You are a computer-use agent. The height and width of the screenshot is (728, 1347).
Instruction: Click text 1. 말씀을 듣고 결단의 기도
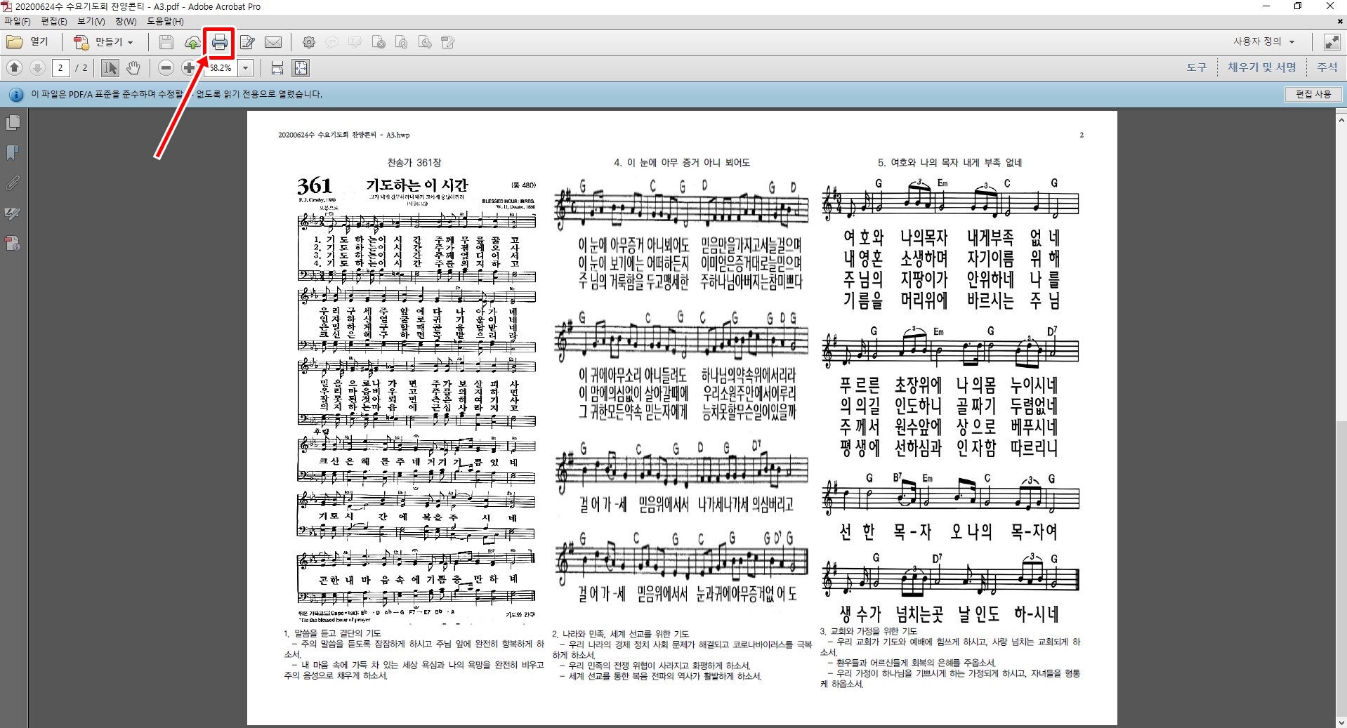click(x=332, y=633)
